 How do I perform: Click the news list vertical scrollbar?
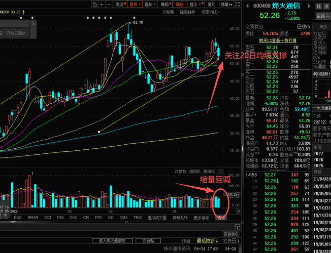(x=240, y=248)
